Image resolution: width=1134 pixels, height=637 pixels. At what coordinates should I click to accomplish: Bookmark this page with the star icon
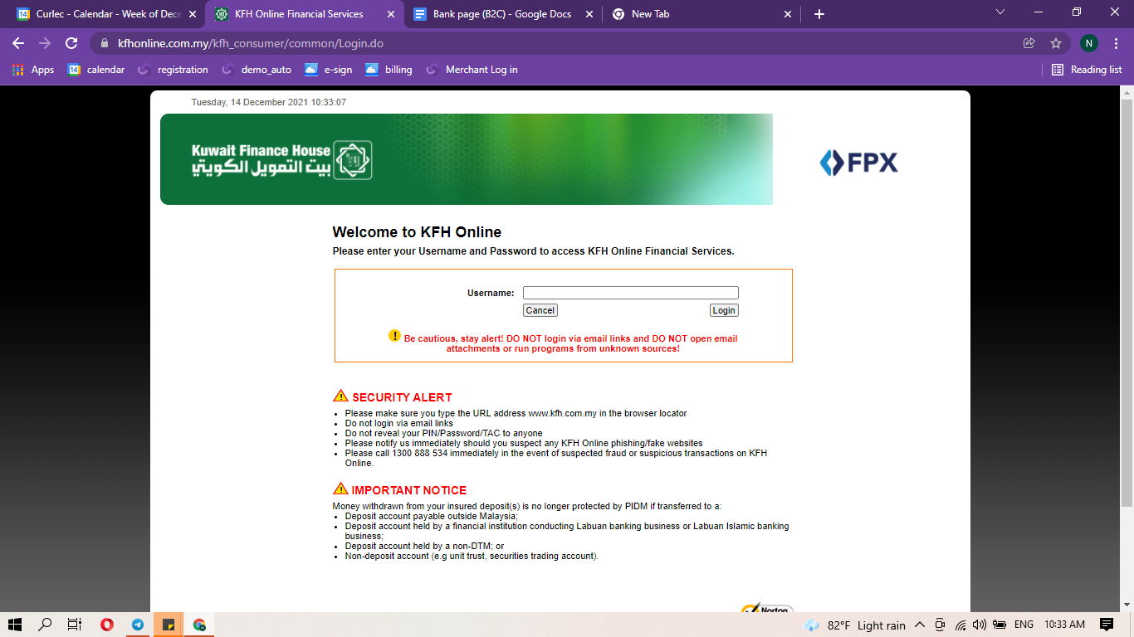[1056, 43]
